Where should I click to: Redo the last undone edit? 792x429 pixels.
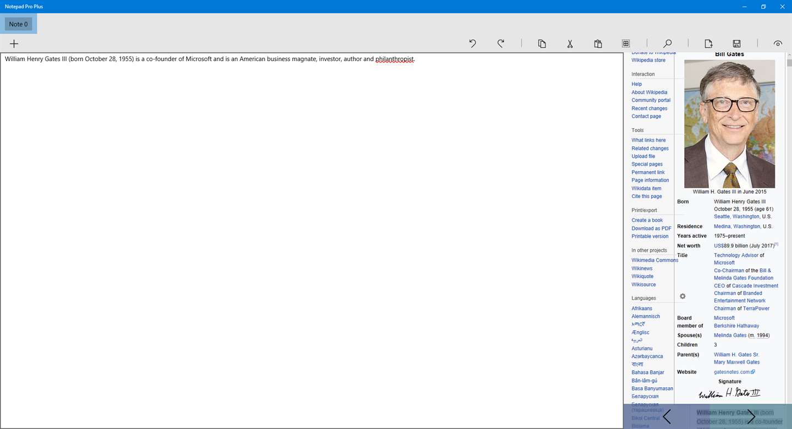click(501, 43)
